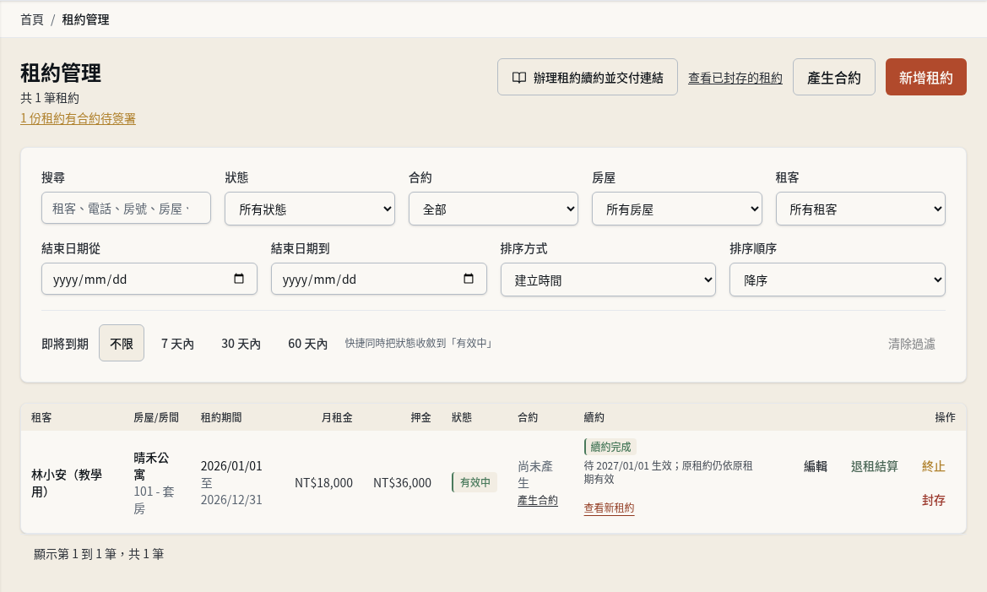Click the NT$18,000 monthly rent cell
Viewport: 987px width, 592px height.
[323, 483]
